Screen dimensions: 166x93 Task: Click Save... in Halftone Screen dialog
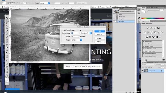[100, 42]
